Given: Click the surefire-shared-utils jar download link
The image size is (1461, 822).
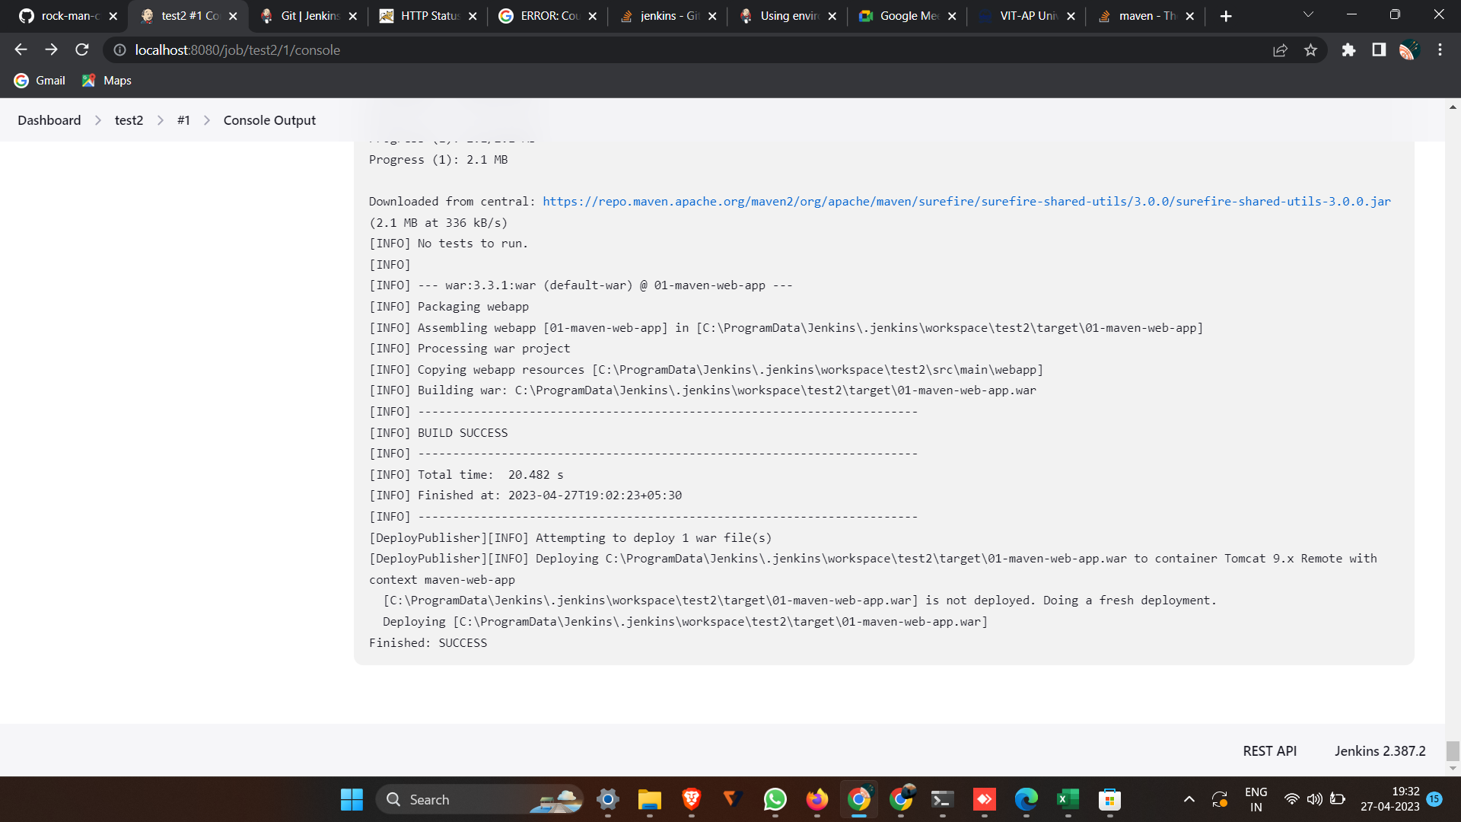Looking at the screenshot, I should click(966, 201).
